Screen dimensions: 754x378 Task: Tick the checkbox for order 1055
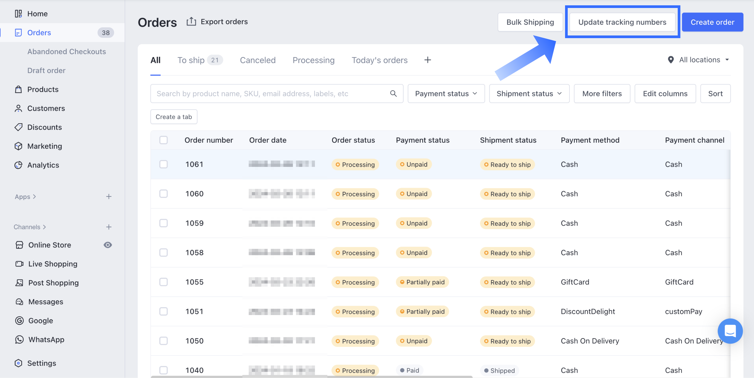point(164,282)
